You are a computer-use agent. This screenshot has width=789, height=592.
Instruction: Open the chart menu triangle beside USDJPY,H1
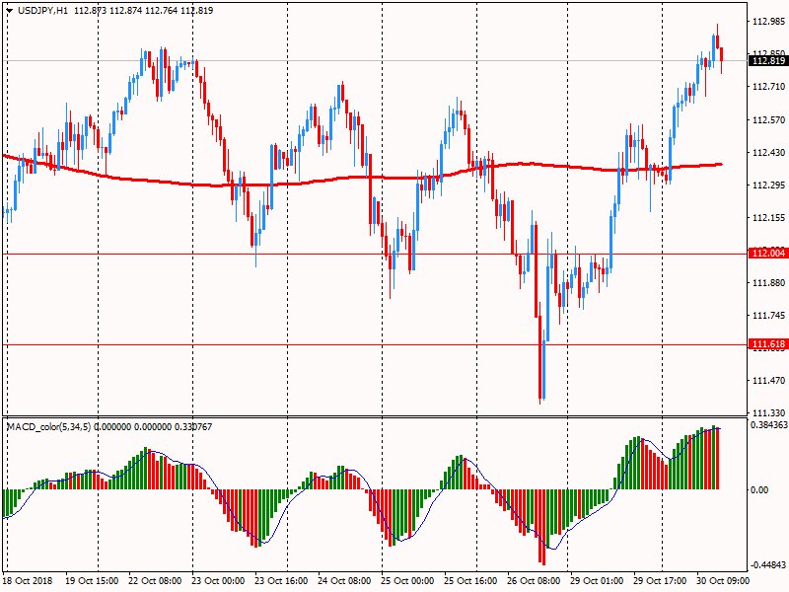click(x=9, y=11)
